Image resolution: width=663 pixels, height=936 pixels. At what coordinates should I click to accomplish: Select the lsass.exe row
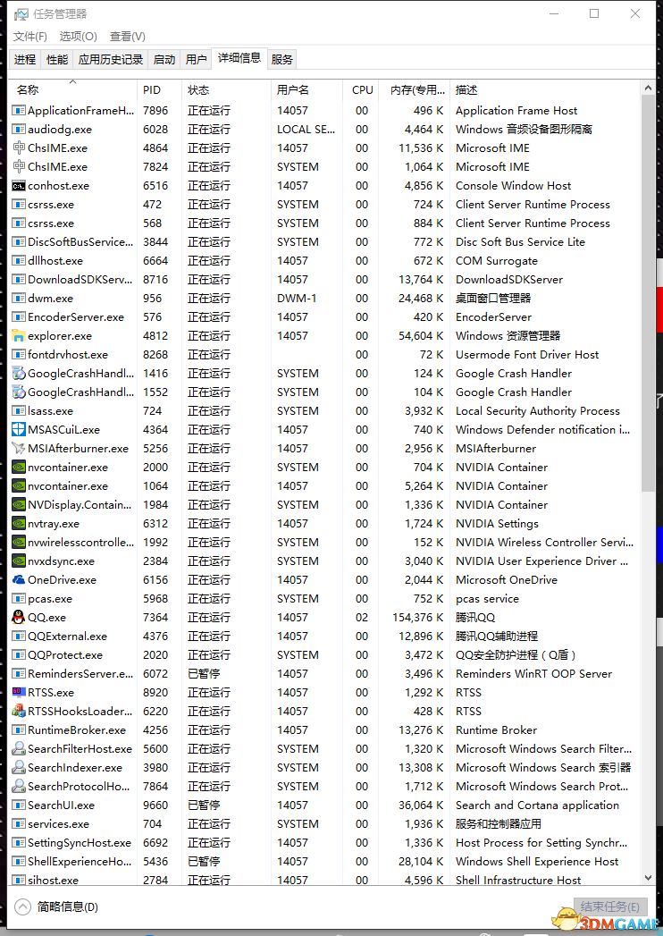[x=324, y=411]
